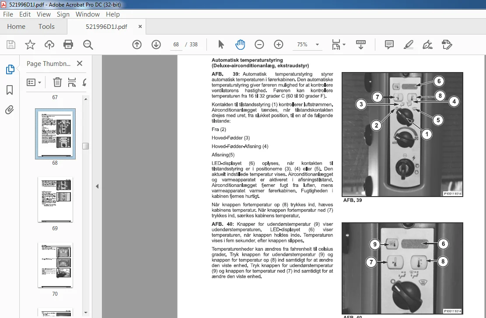486x318 pixels.
Task: Click the 'Fra (2)' line
Action: [219, 129]
